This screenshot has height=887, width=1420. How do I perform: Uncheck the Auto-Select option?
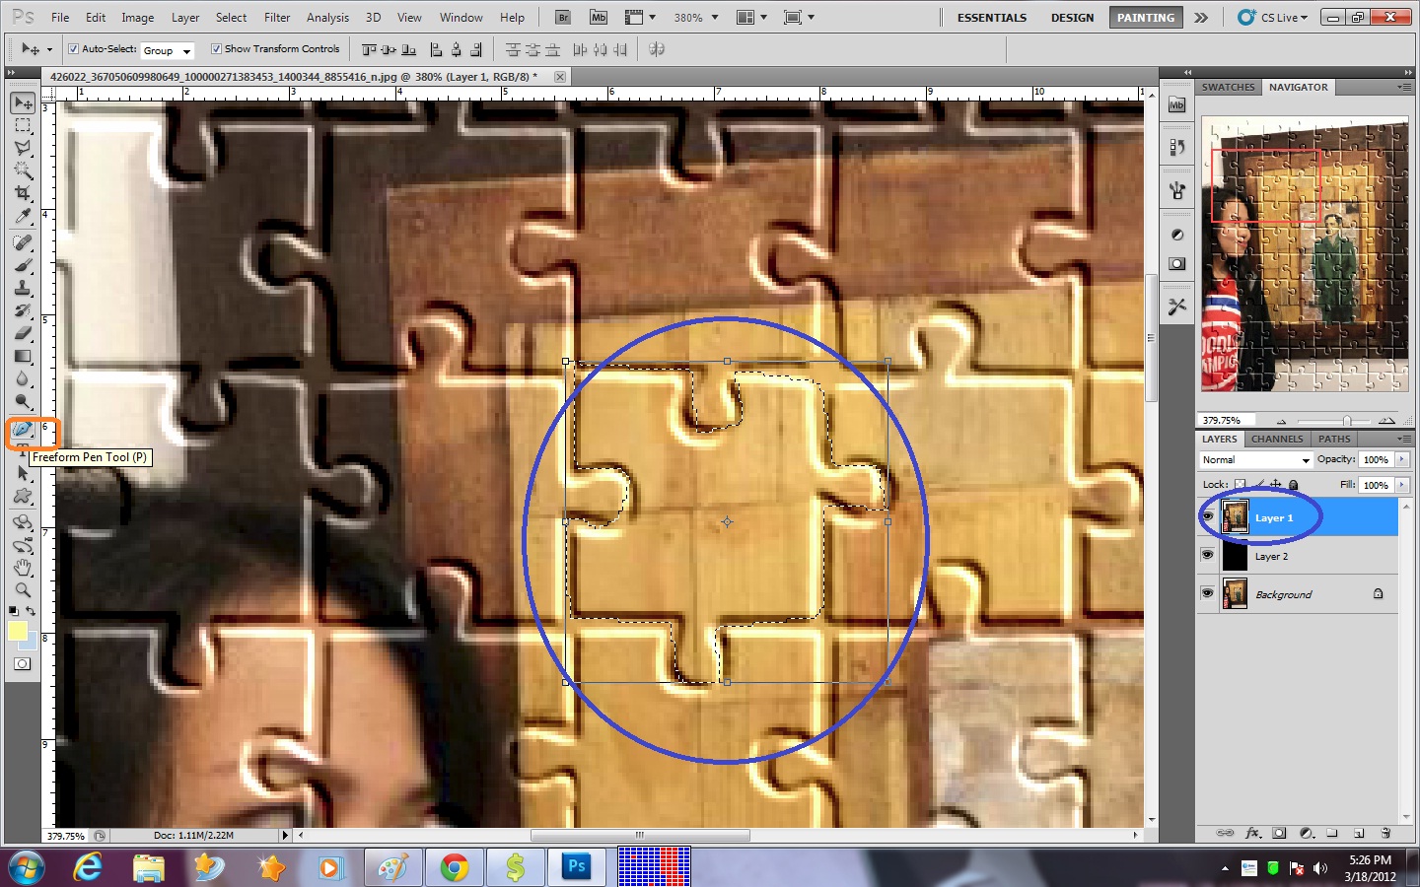point(73,49)
